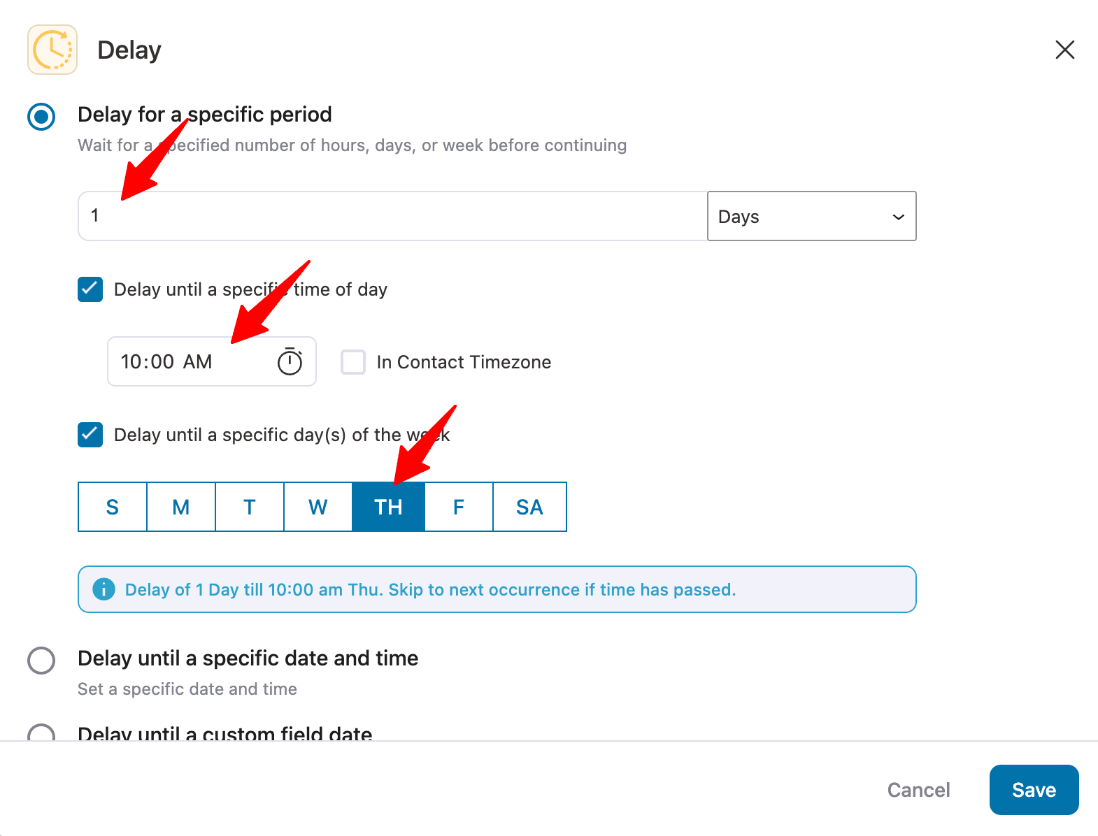Open the Days unit dropdown
1098x836 pixels.
(x=811, y=216)
